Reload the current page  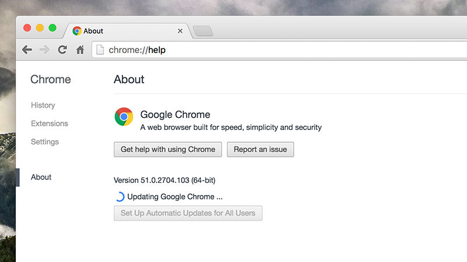coord(62,50)
